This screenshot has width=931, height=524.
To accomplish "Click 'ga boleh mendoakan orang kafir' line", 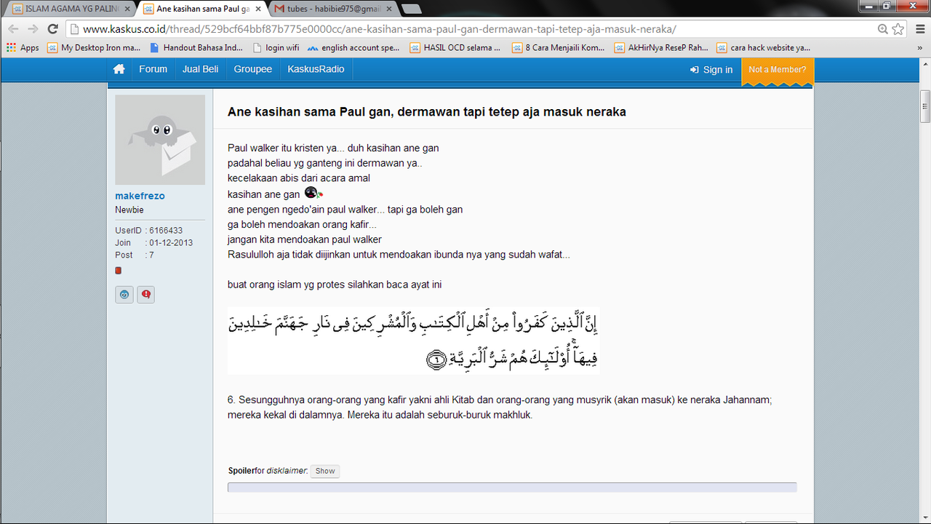I will point(302,224).
